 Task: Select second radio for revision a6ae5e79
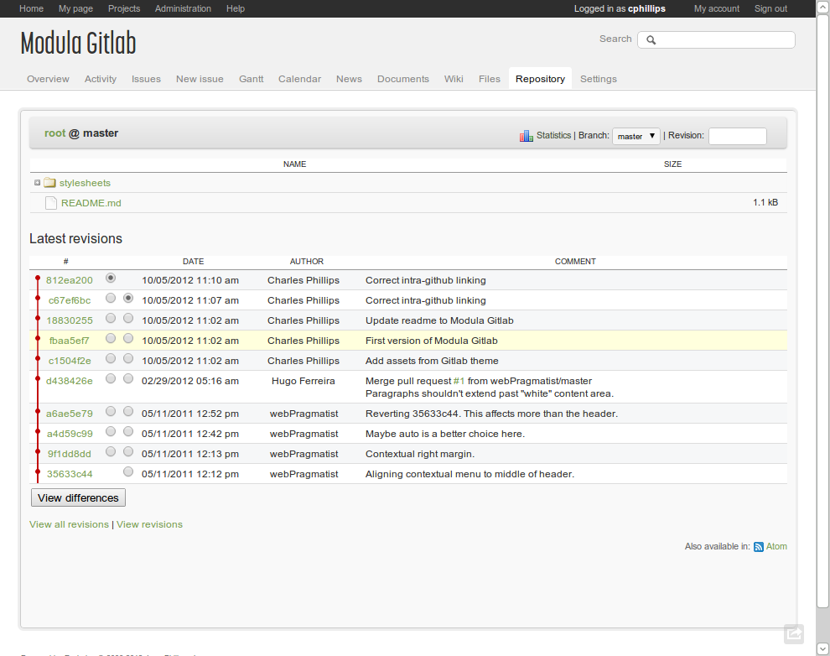(x=128, y=411)
